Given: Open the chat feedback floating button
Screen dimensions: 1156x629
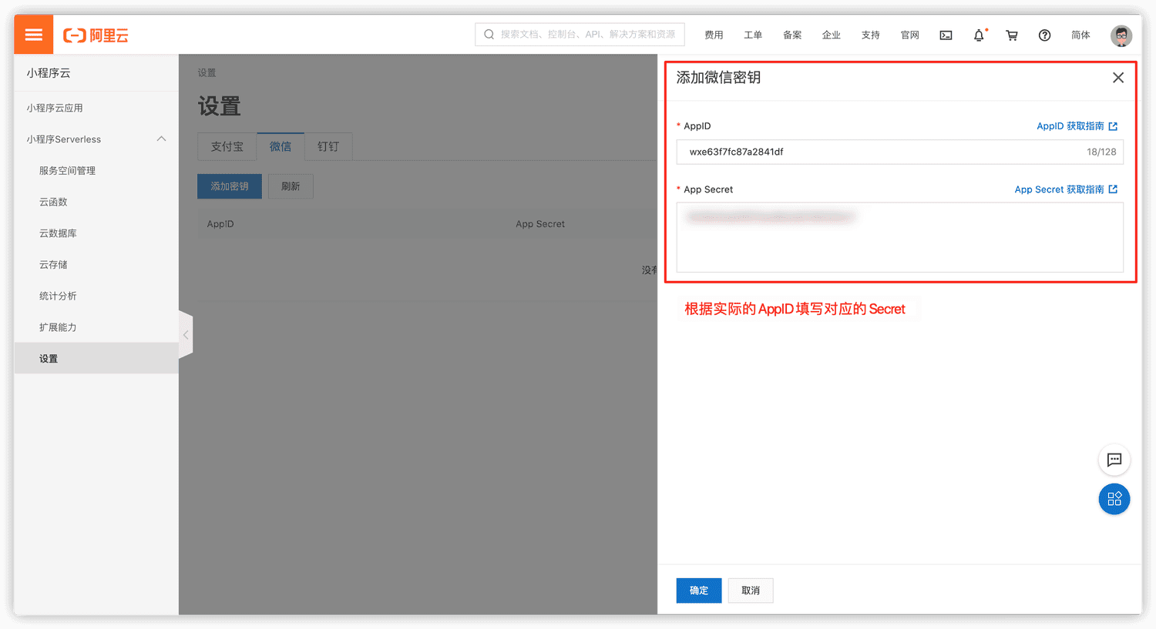Looking at the screenshot, I should [x=1114, y=460].
